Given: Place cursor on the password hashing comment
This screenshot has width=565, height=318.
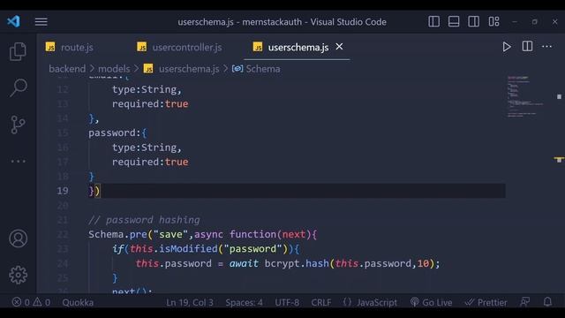Looking at the screenshot, I should [144, 220].
